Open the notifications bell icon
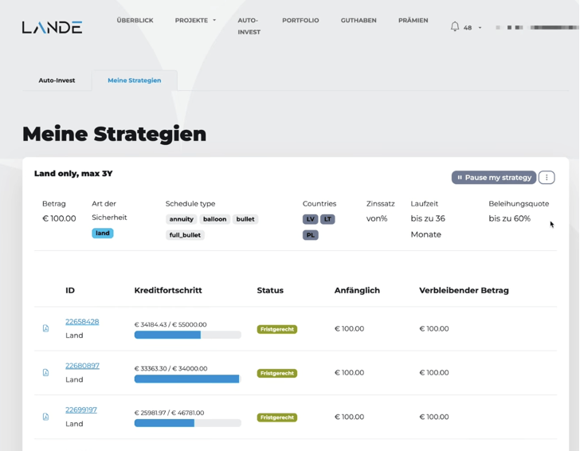The width and height of the screenshot is (580, 451). tap(455, 26)
